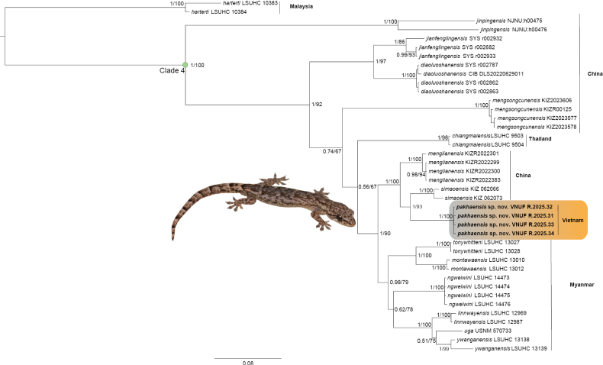
Task: Select 'simaoensis KIZ 062066' label
Action: coord(470,189)
